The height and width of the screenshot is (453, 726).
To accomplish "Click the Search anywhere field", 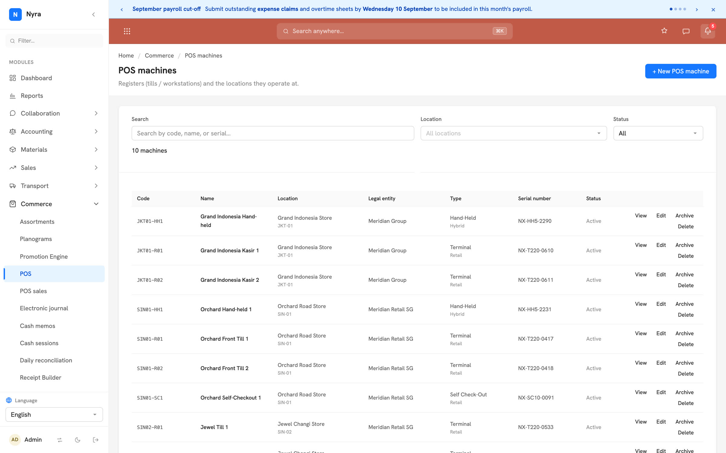I will point(394,31).
